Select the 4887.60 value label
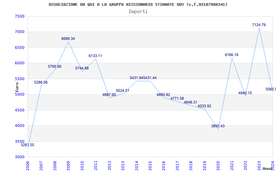 (109, 95)
